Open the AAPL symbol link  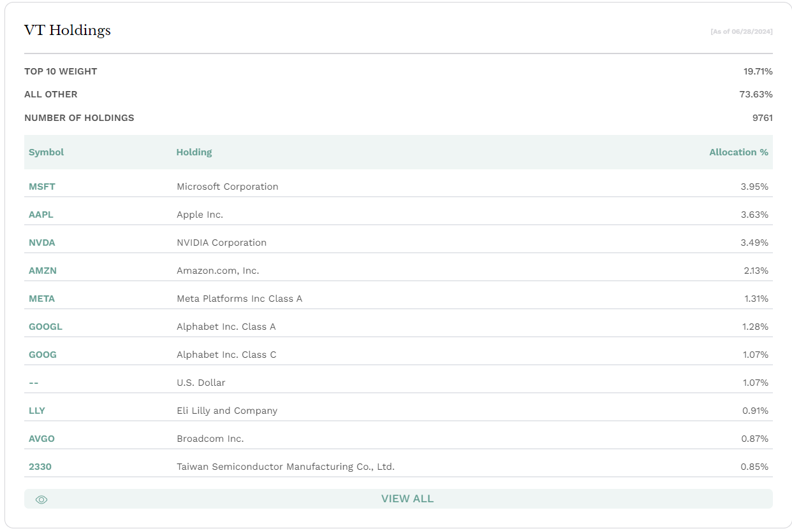[41, 215]
